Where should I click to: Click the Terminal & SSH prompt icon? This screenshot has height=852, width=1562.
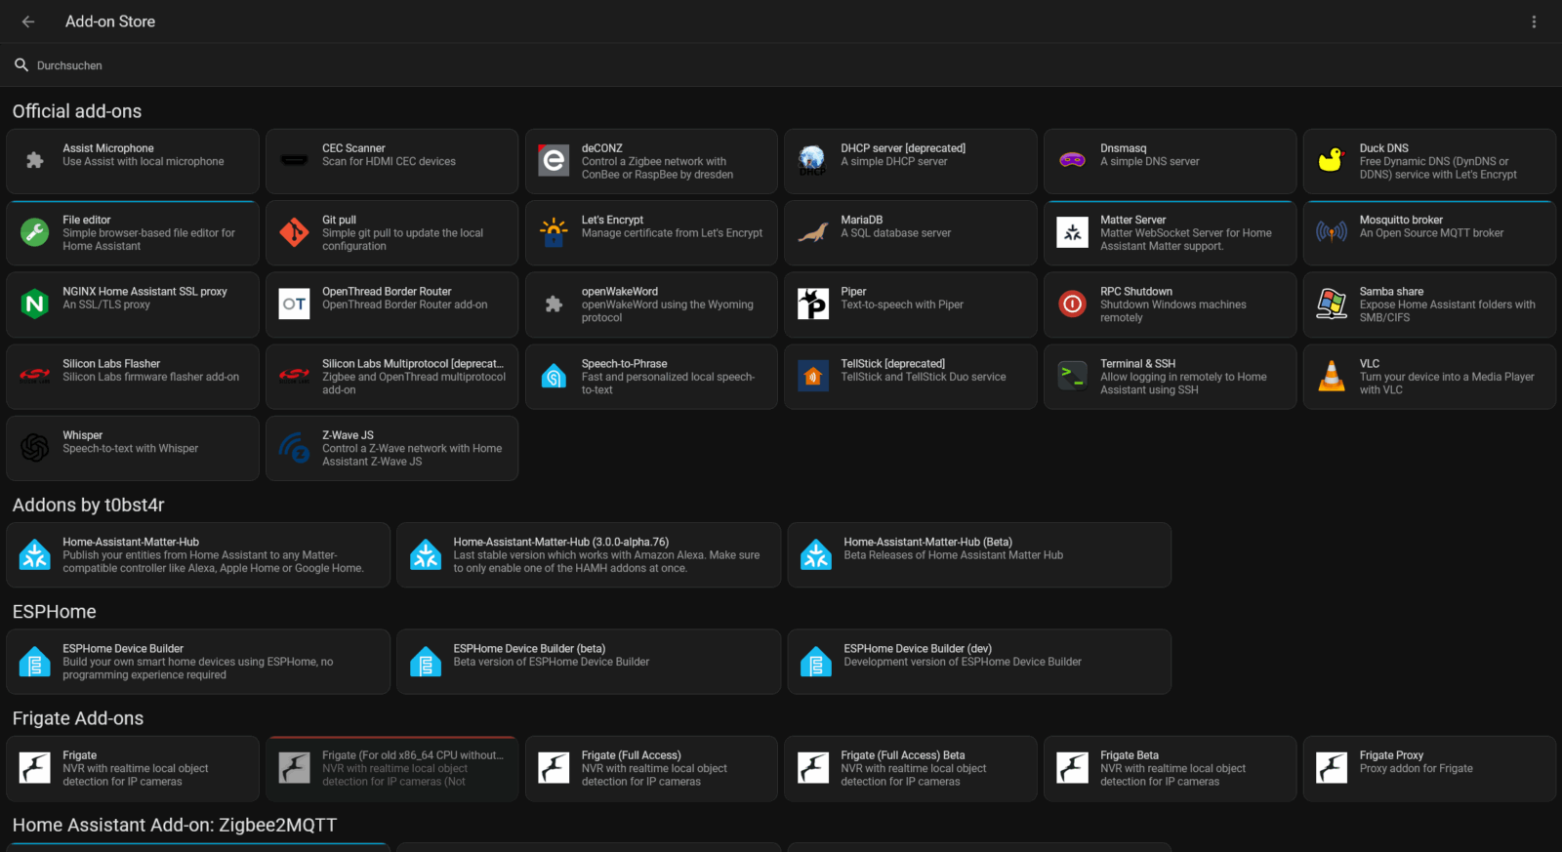[x=1072, y=376]
